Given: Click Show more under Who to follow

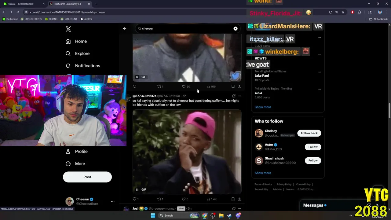Looking at the screenshot, I should point(263,173).
